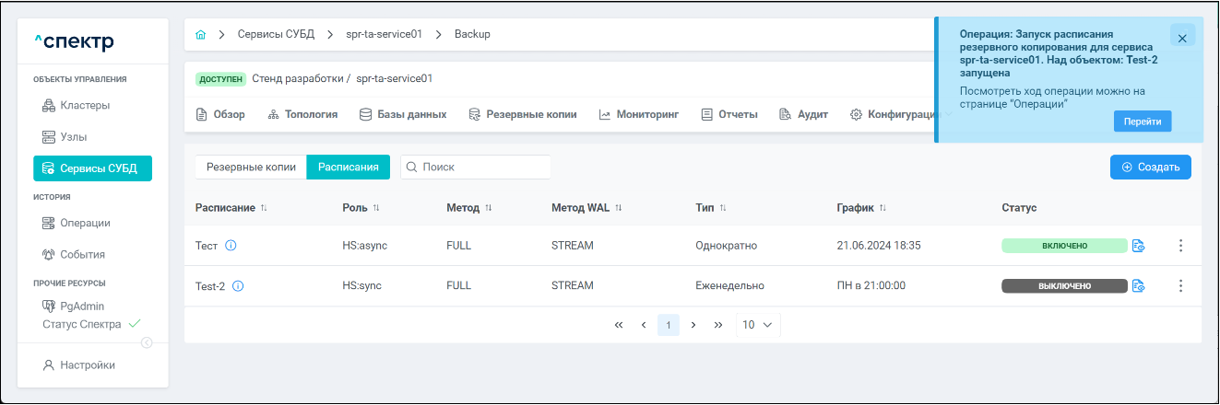Open three-dot actions menu for Test-2 row
Screen dimensions: 1220x405
1180,286
